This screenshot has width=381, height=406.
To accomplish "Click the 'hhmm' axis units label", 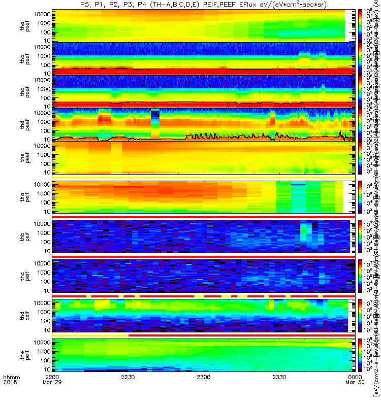I will pos(11,377).
